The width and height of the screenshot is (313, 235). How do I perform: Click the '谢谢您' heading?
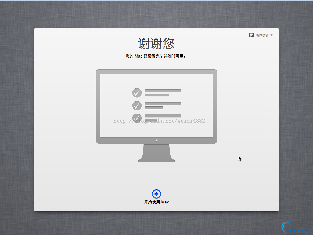156,43
